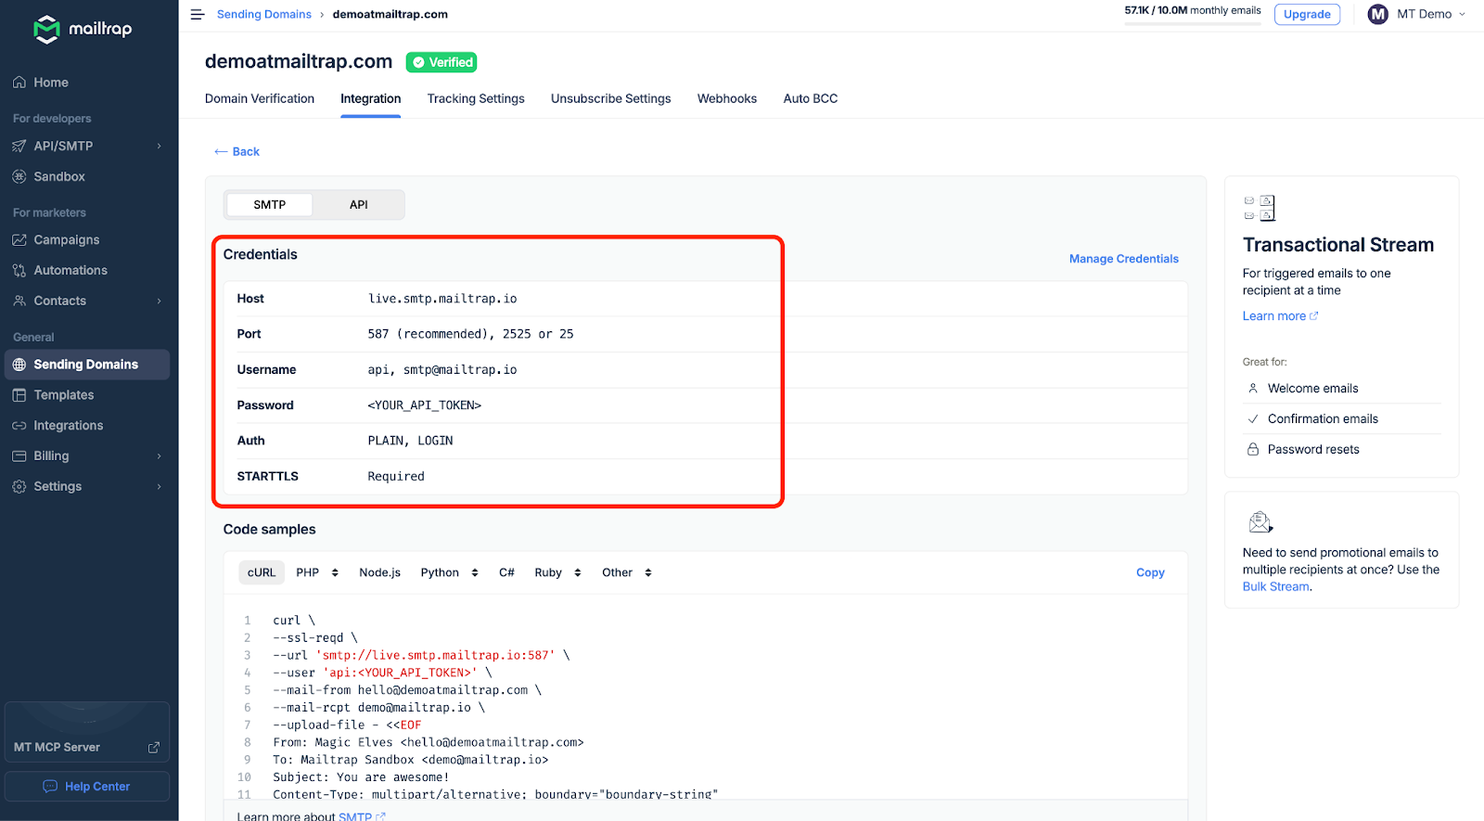The height and width of the screenshot is (821, 1484).
Task: Click the Mailtrap logo
Action: pyautogui.click(x=83, y=30)
